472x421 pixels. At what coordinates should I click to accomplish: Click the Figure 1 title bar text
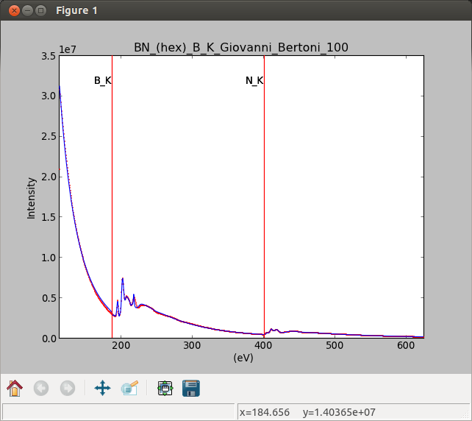click(x=76, y=11)
